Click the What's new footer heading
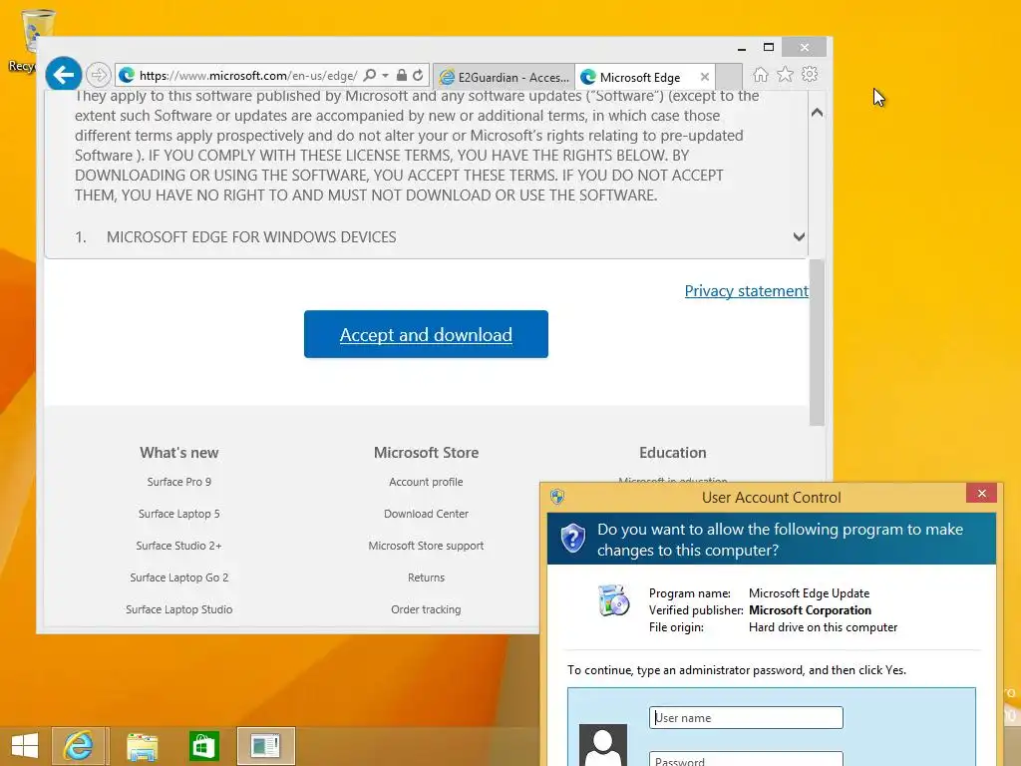1021x766 pixels. pos(179,453)
